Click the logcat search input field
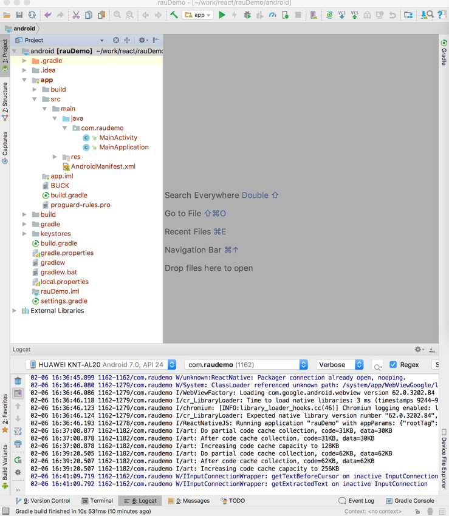Image resolution: width=449 pixels, height=516 pixels. 377,365
